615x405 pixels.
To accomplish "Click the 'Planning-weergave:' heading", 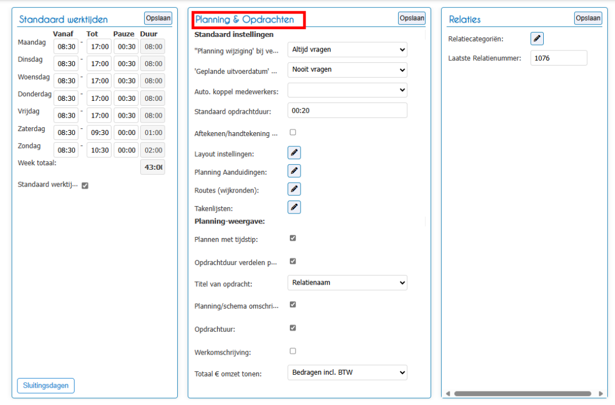I will point(230,221).
